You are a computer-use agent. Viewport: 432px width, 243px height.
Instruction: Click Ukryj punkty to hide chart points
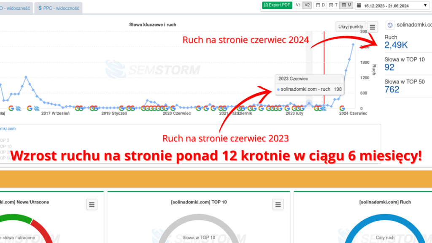click(x=351, y=26)
